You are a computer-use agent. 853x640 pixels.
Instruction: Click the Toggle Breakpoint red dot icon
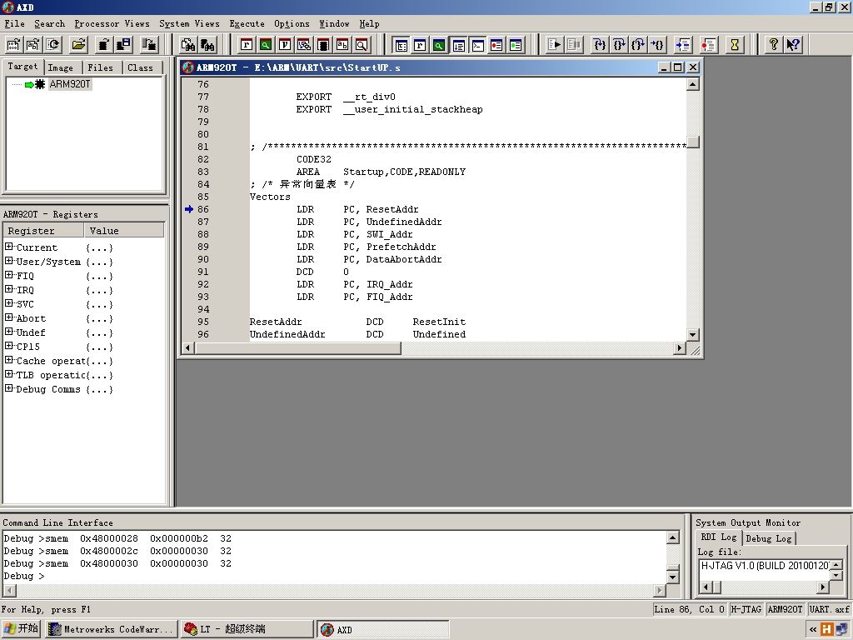point(708,45)
